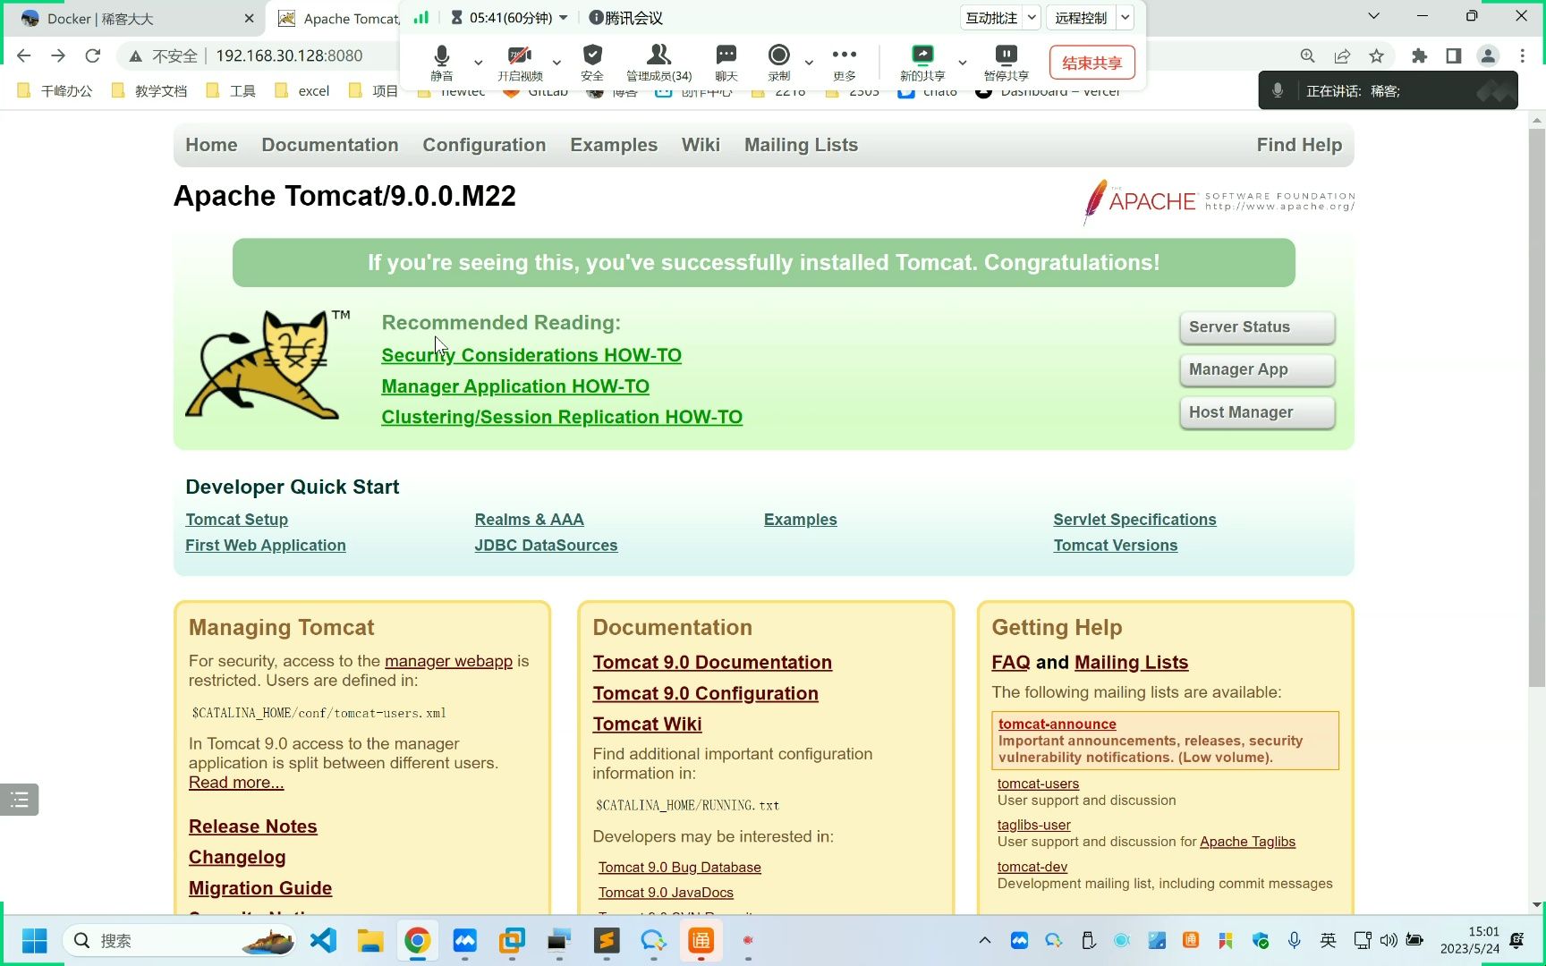The image size is (1546, 966).
Task: Click the page vertical scrollbar
Action: (1537, 407)
